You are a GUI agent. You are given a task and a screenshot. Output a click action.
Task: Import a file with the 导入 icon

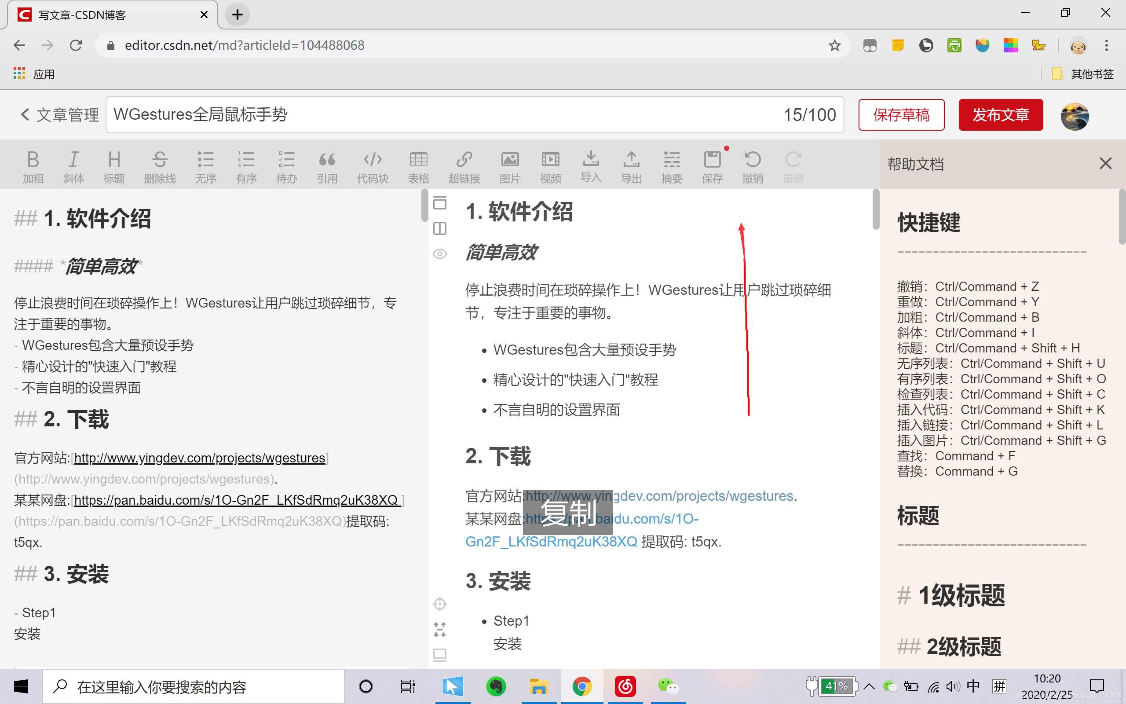pyautogui.click(x=591, y=166)
